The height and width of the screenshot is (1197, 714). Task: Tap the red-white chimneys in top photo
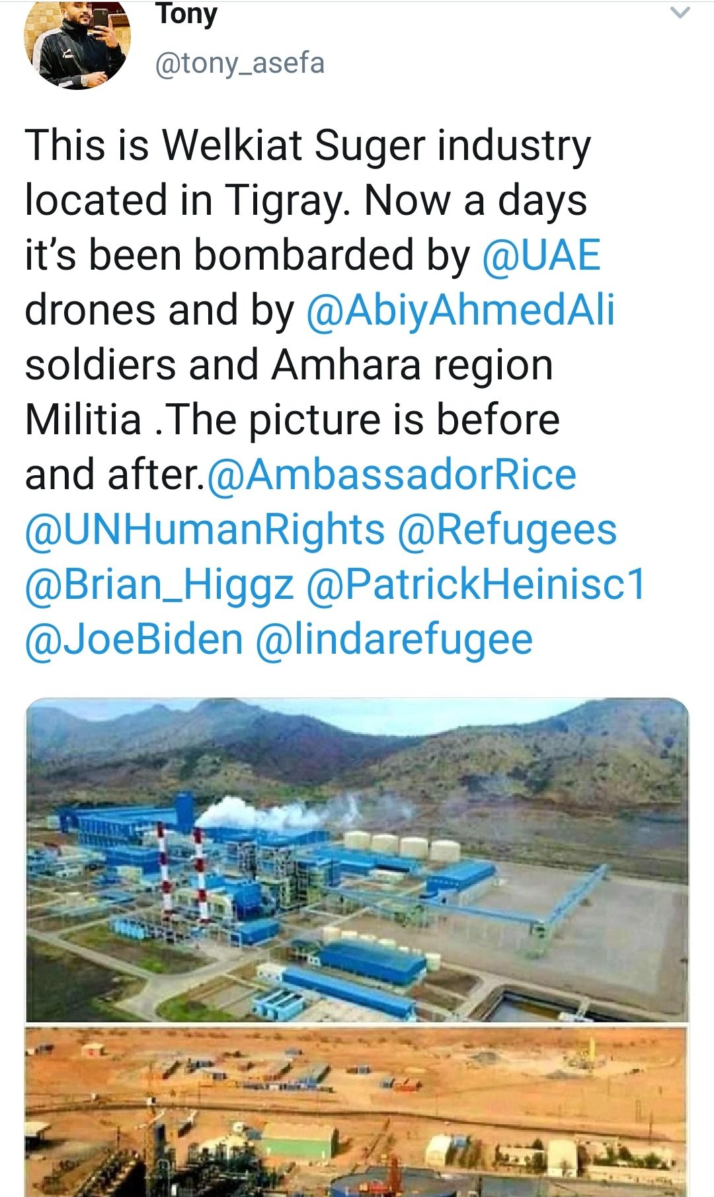click(x=180, y=871)
